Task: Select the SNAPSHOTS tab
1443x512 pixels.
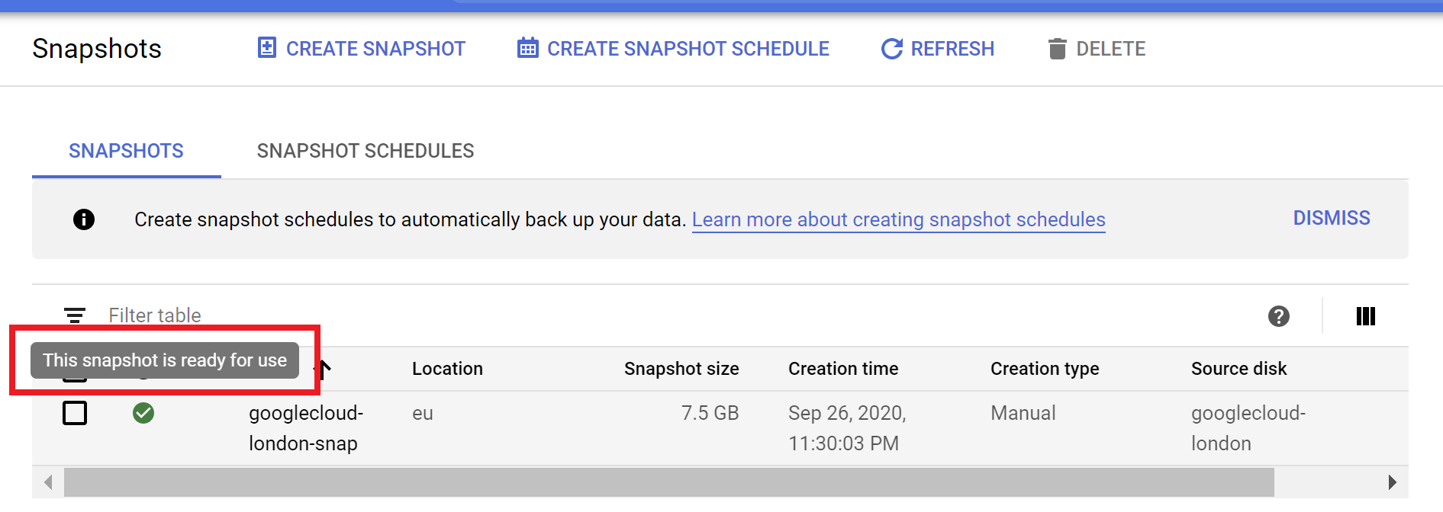Action: coord(126,150)
